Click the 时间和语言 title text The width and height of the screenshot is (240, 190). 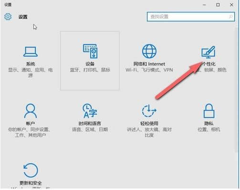click(90, 123)
